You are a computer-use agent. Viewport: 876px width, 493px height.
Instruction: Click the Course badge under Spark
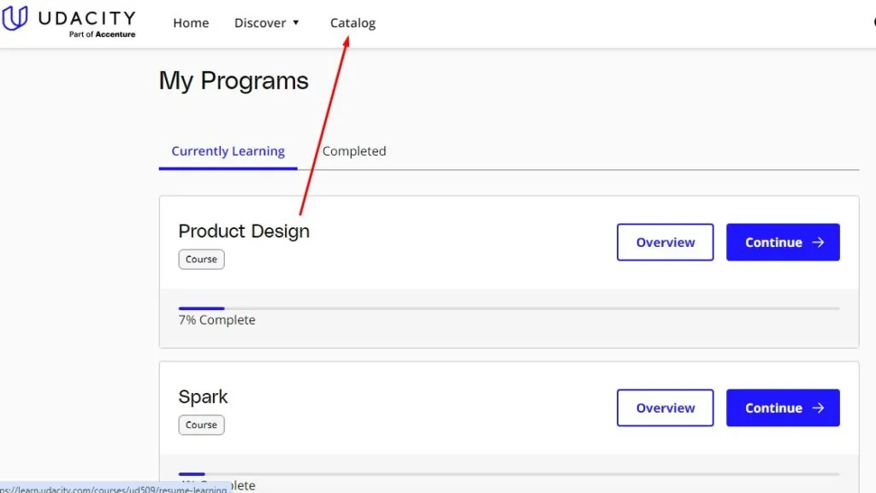(201, 425)
